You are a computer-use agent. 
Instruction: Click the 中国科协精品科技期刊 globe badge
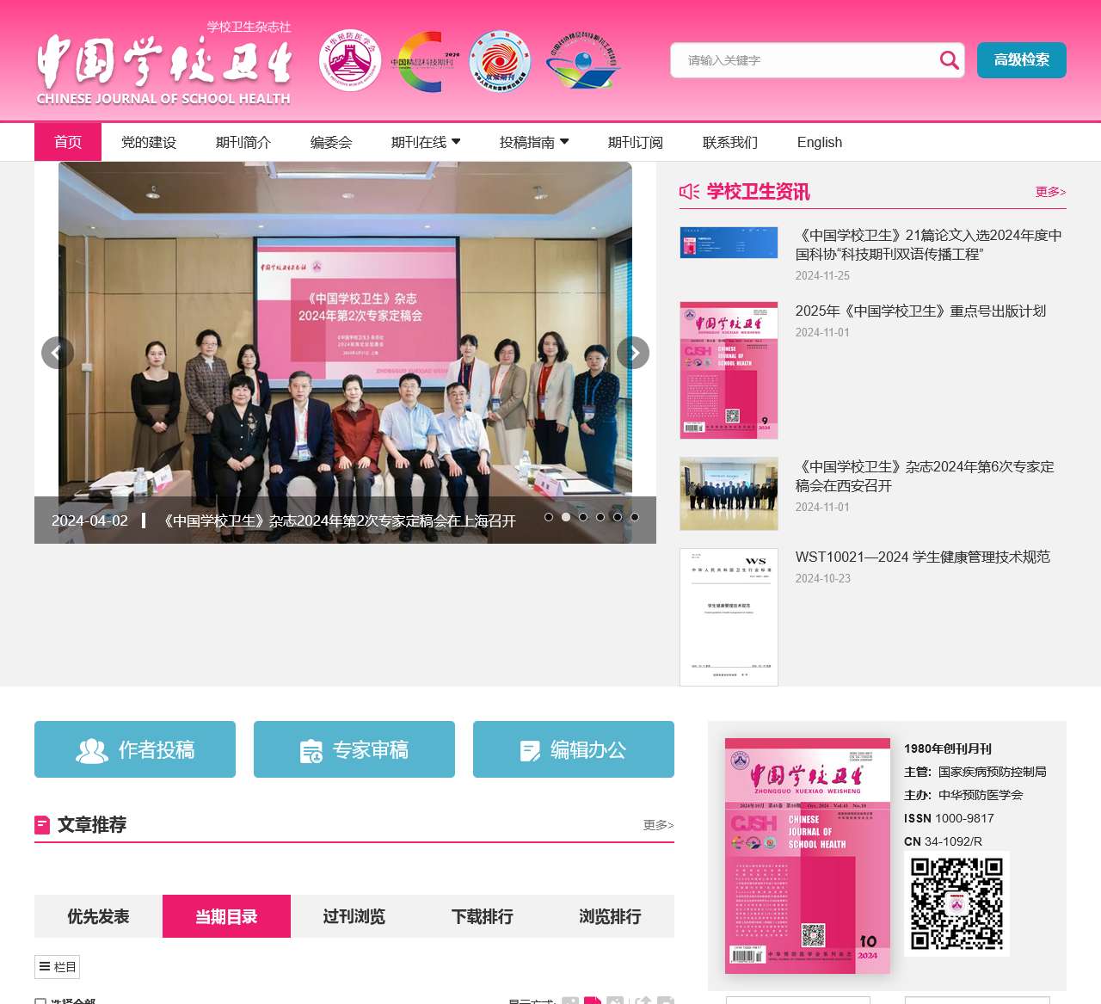(583, 61)
